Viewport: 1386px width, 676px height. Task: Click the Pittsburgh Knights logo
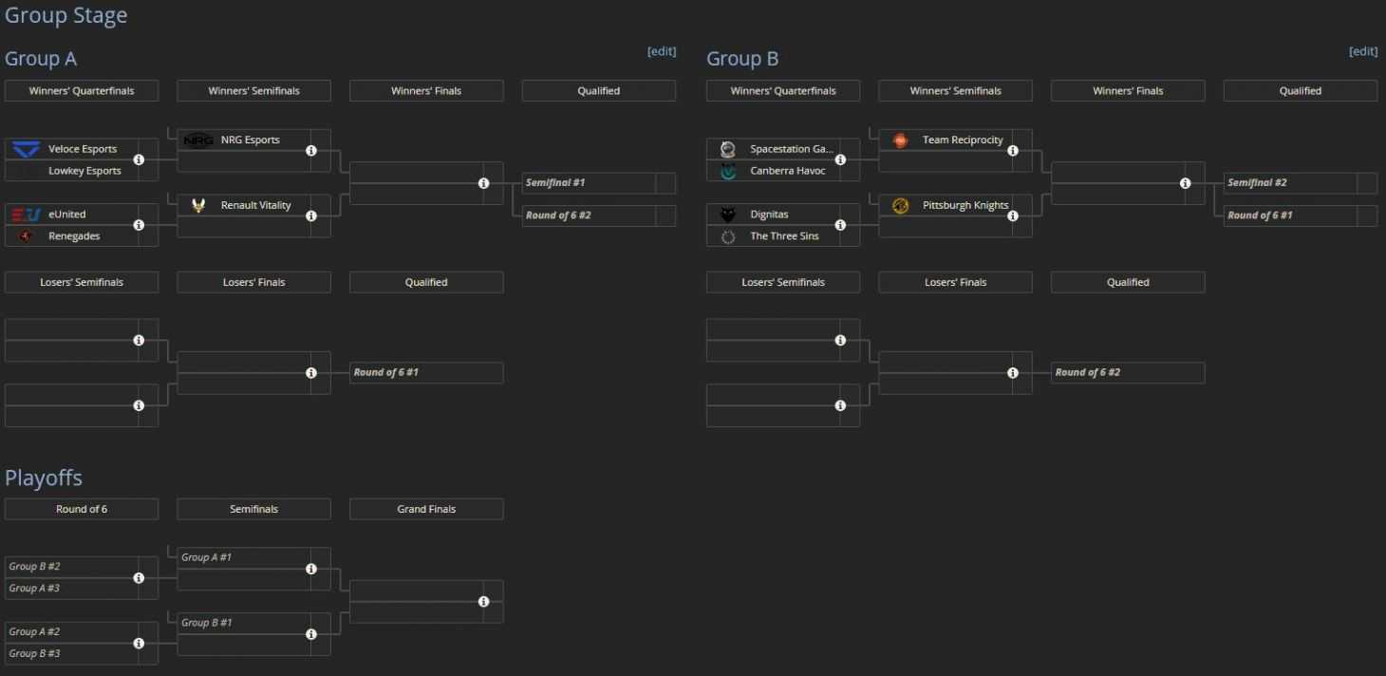[x=900, y=205]
